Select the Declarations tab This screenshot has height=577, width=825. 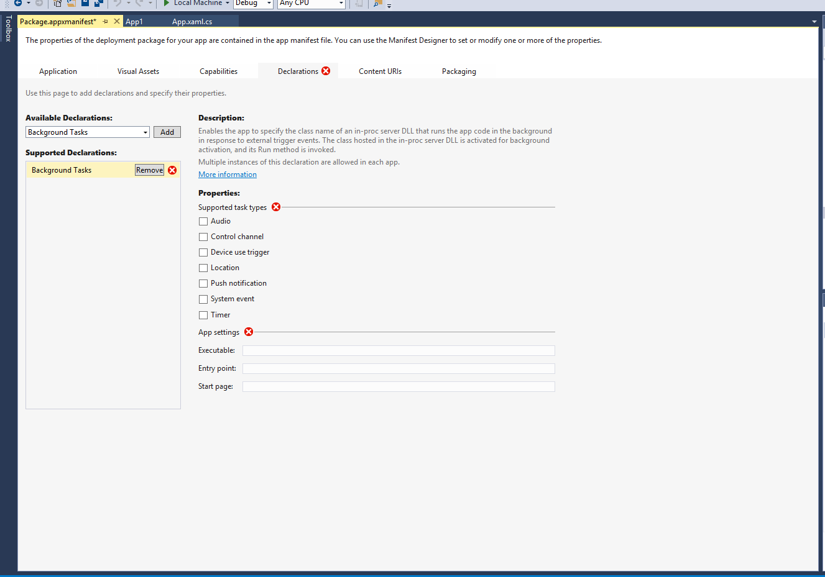click(298, 71)
